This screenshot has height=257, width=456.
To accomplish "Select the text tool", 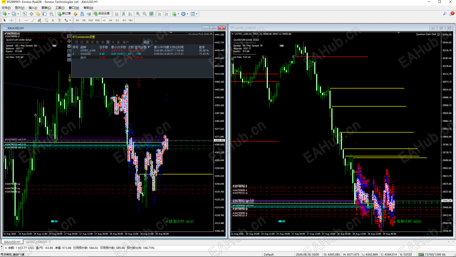I will coord(53,20).
